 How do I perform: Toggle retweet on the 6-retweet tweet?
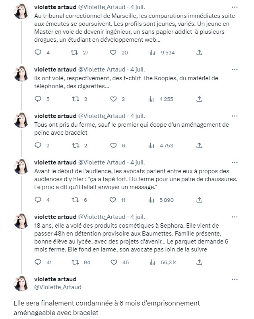[74, 200]
